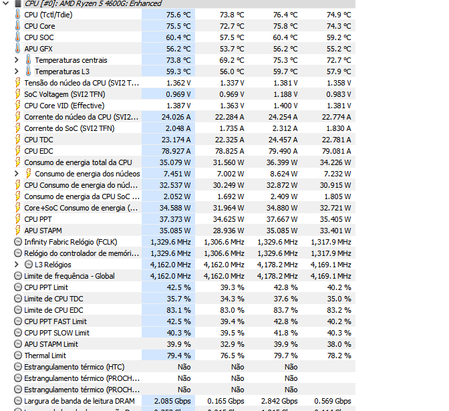Click clock icon of Largura de banda de leitura DRAM
Image resolution: width=449 pixels, height=411 pixels.
pos(18,401)
